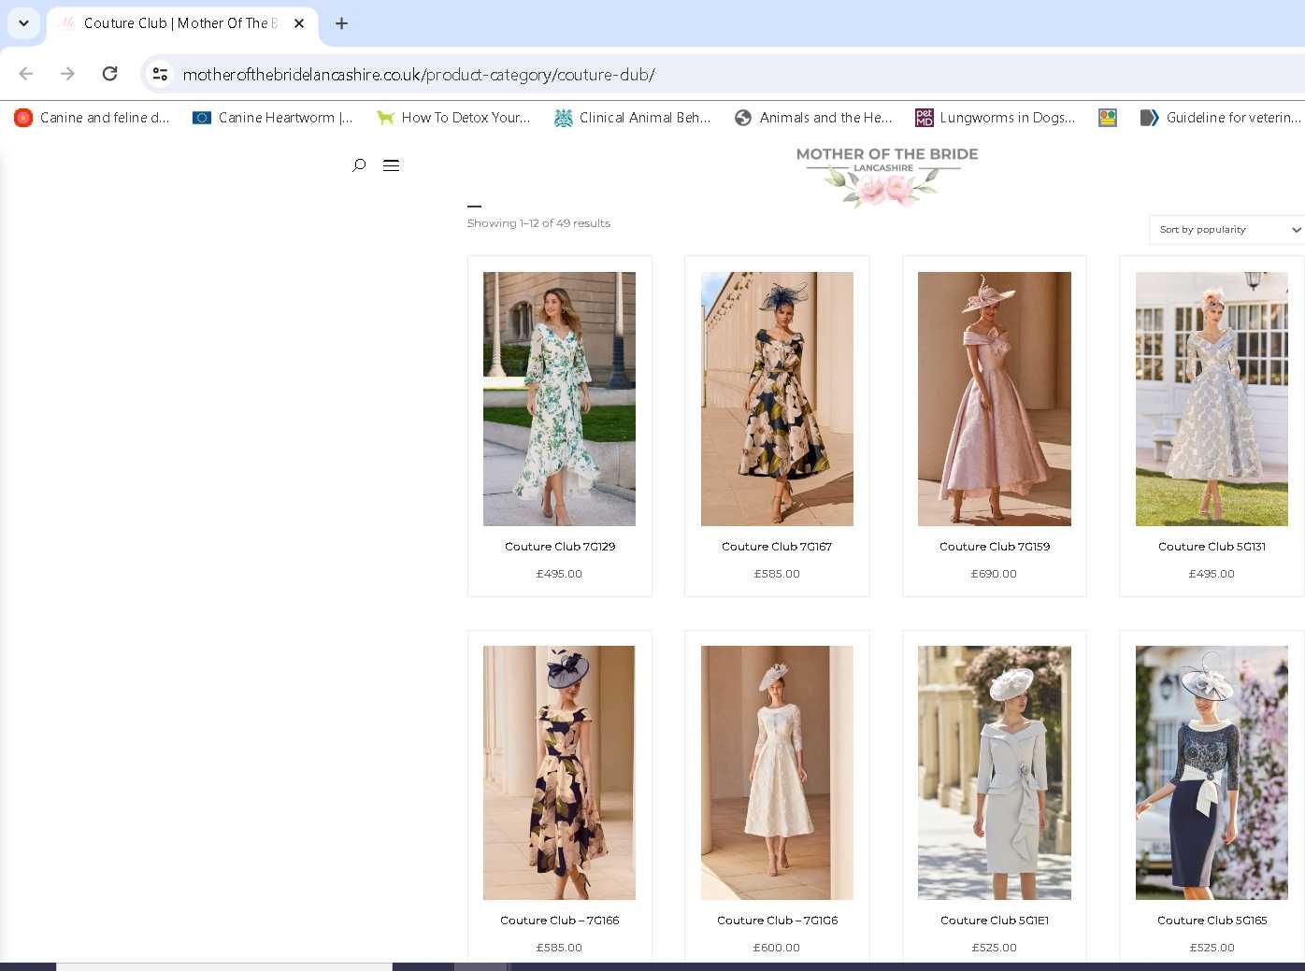Open the Couture Club 7G159 dress image
The width and height of the screenshot is (1305, 971).
[x=995, y=399]
